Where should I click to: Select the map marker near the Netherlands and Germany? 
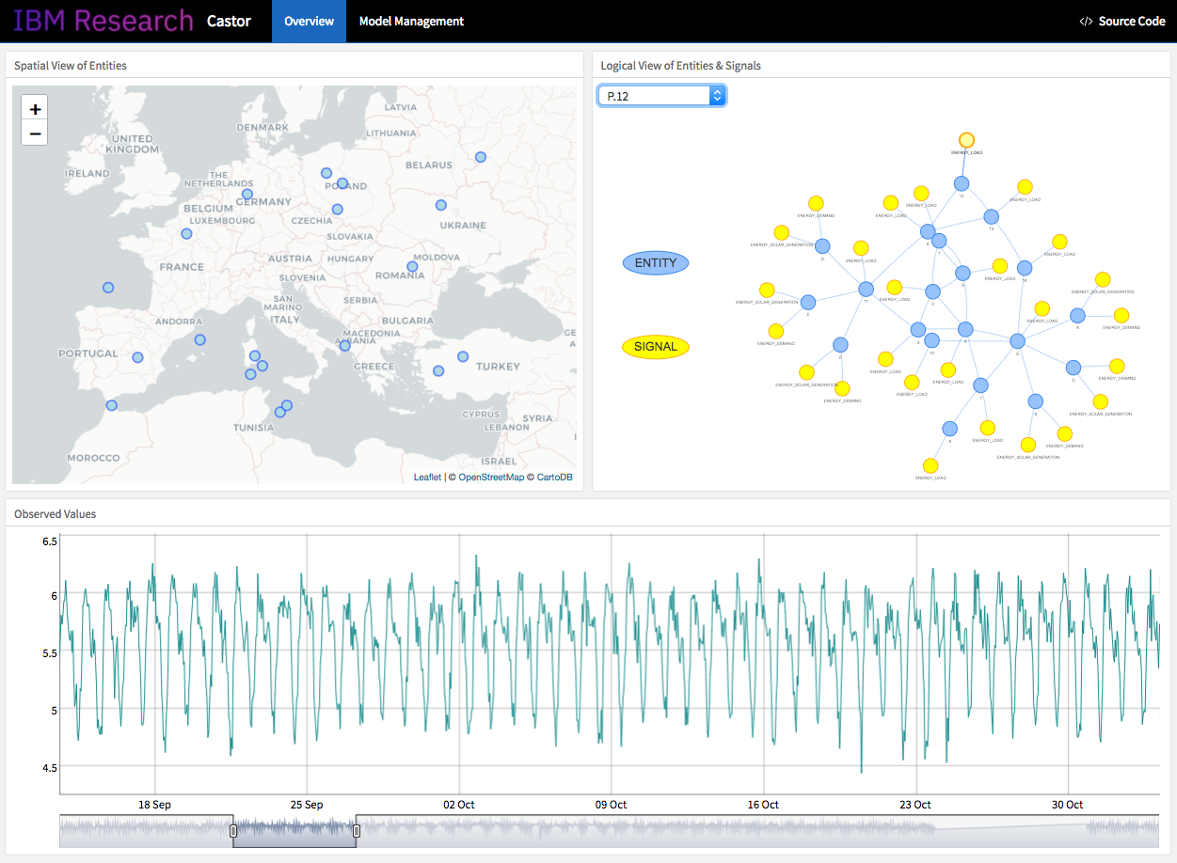click(247, 195)
